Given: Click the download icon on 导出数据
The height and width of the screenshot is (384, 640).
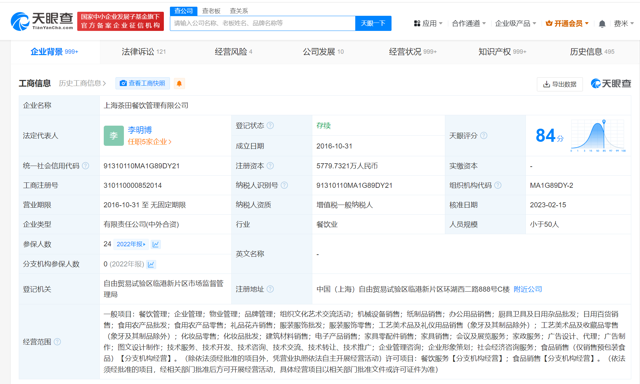Looking at the screenshot, I should tap(547, 84).
